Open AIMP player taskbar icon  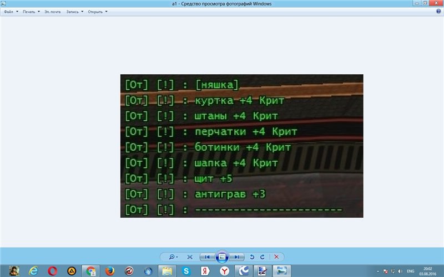point(72,271)
